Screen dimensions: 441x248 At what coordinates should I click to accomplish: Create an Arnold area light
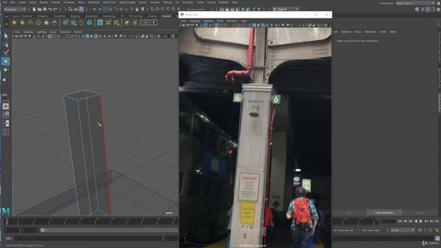[14, 23]
